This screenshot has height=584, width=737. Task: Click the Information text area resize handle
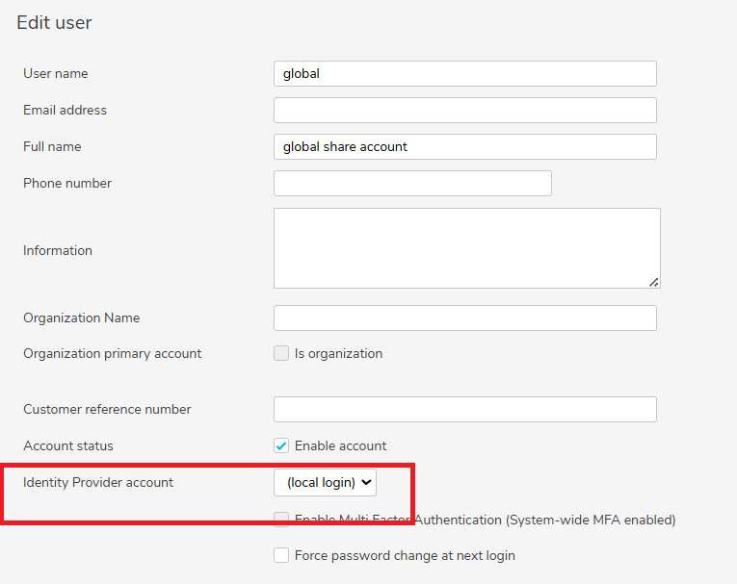pos(654,282)
